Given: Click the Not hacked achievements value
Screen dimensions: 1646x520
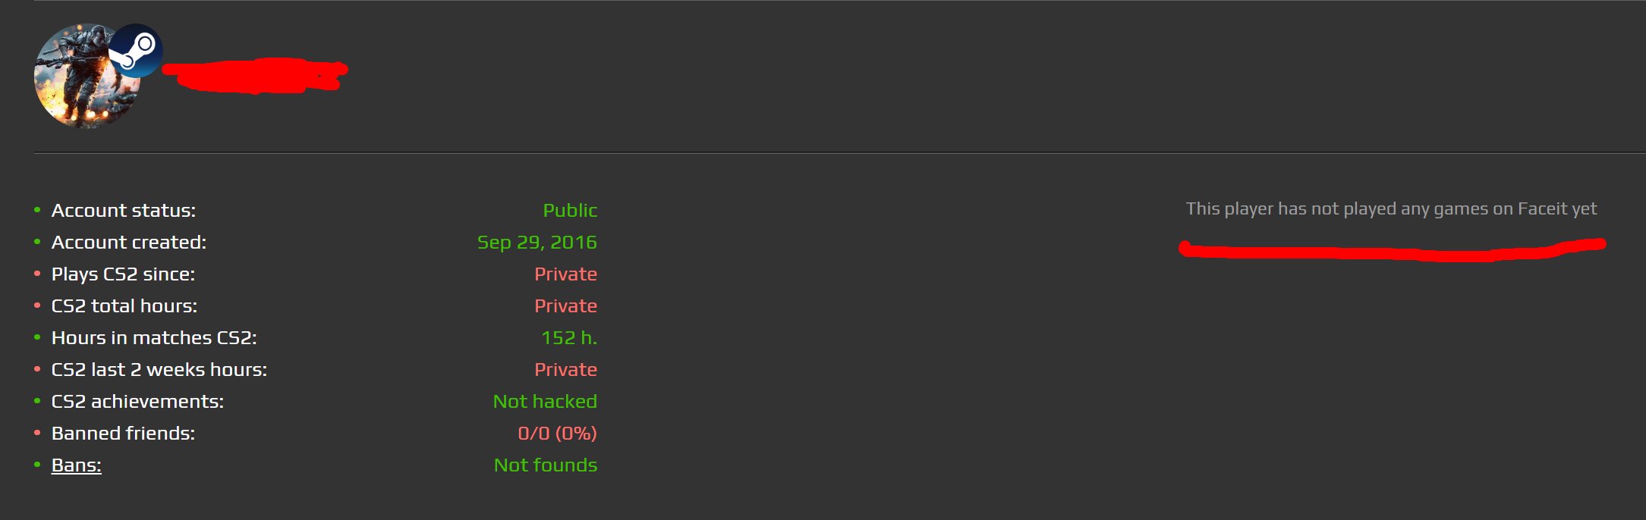Looking at the screenshot, I should [x=545, y=402].
